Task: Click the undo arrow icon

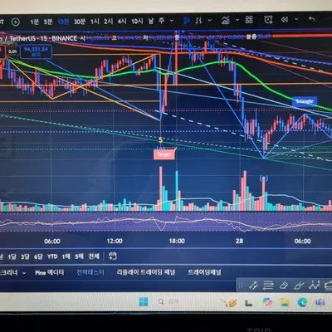Action: click(312, 19)
